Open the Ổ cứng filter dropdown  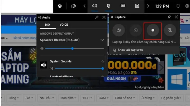148,98
